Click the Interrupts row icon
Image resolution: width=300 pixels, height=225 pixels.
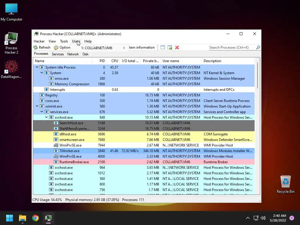[47, 90]
